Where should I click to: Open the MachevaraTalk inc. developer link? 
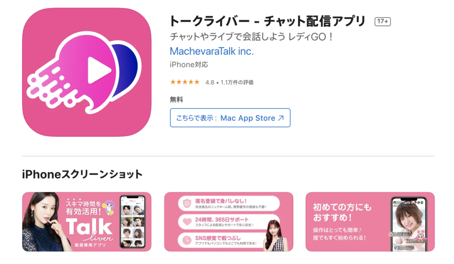pos(211,51)
